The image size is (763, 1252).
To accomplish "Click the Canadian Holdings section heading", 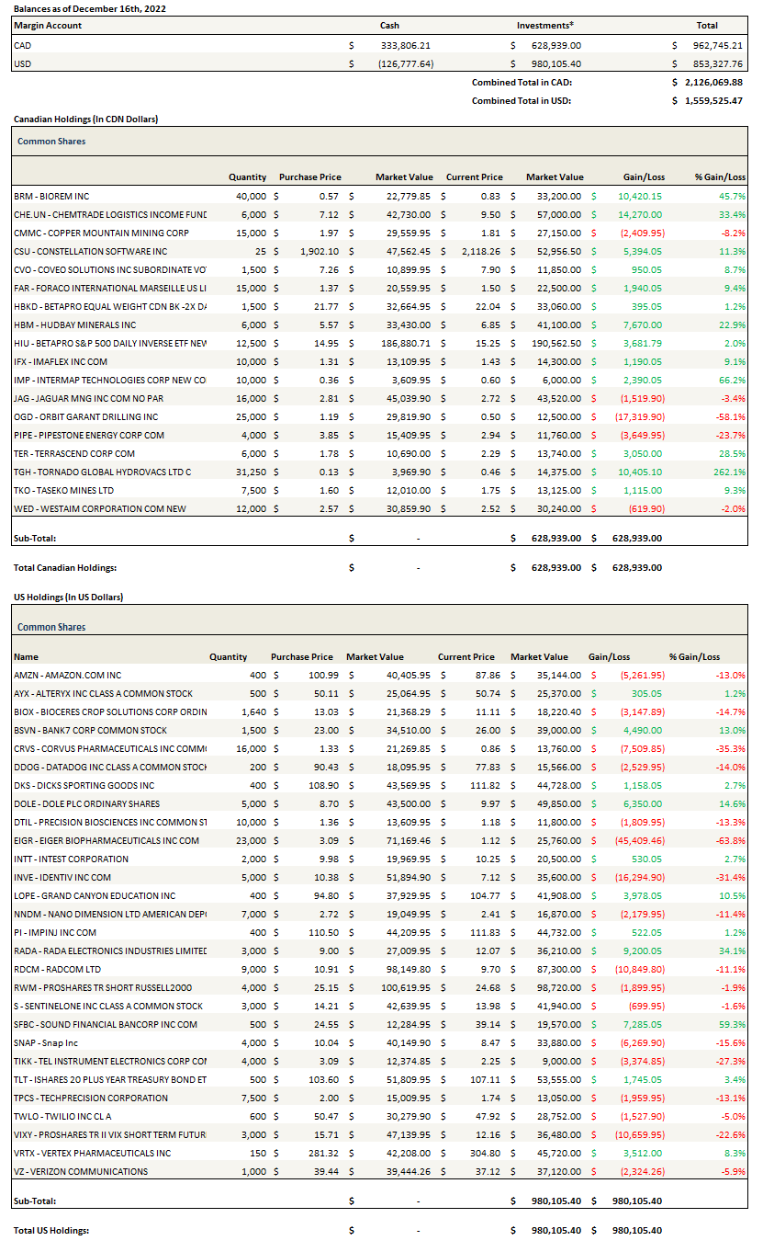I will 79,119.
